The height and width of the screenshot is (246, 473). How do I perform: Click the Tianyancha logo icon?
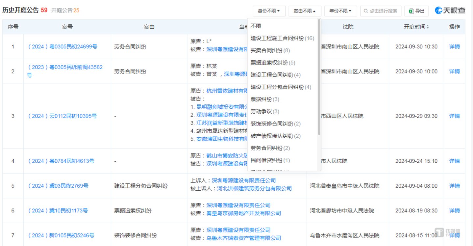[438, 11]
